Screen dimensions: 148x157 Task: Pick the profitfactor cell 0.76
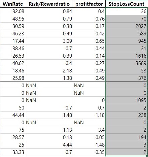pyautogui.click(x=89, y=19)
